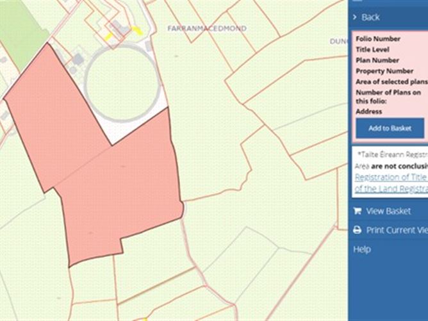Click the yellow marker near the buildings
428x321 pixels.
click(x=137, y=30)
